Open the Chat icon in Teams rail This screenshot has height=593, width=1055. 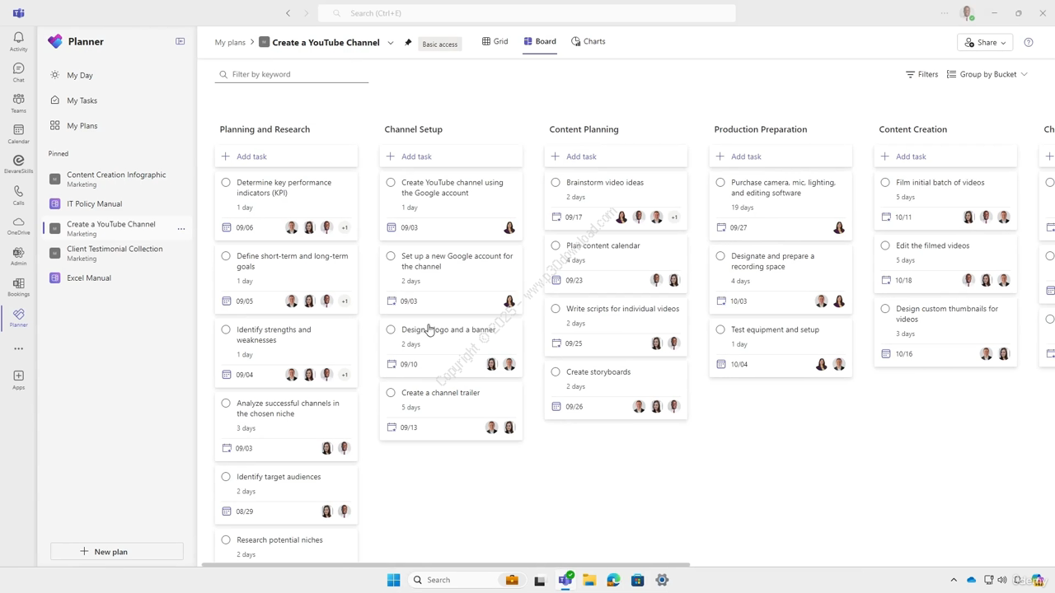coord(18,72)
